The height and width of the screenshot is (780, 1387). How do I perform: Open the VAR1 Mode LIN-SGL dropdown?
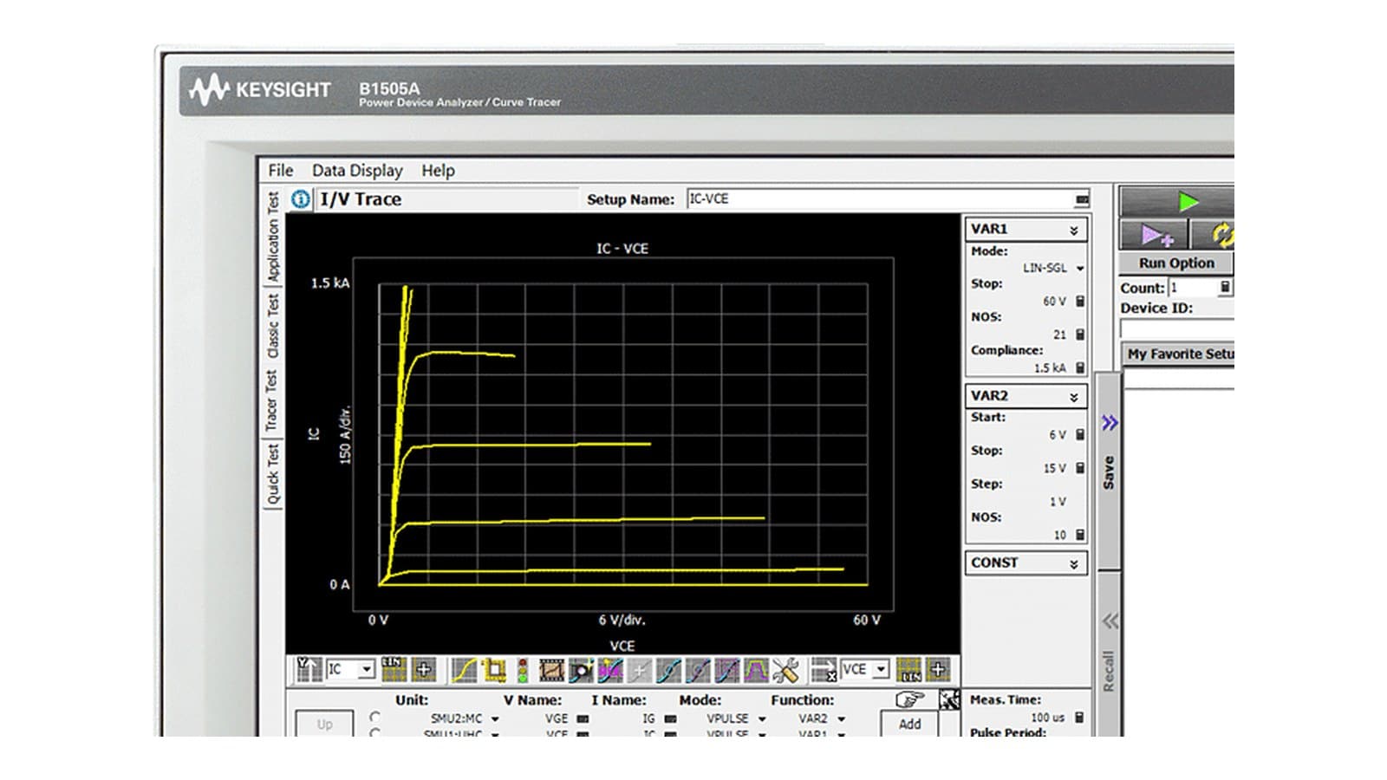[x=1079, y=269]
